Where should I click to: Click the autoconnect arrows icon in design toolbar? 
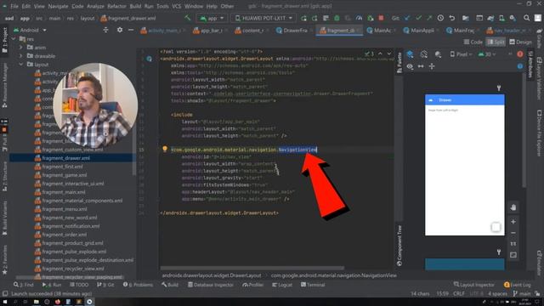[x=421, y=66]
